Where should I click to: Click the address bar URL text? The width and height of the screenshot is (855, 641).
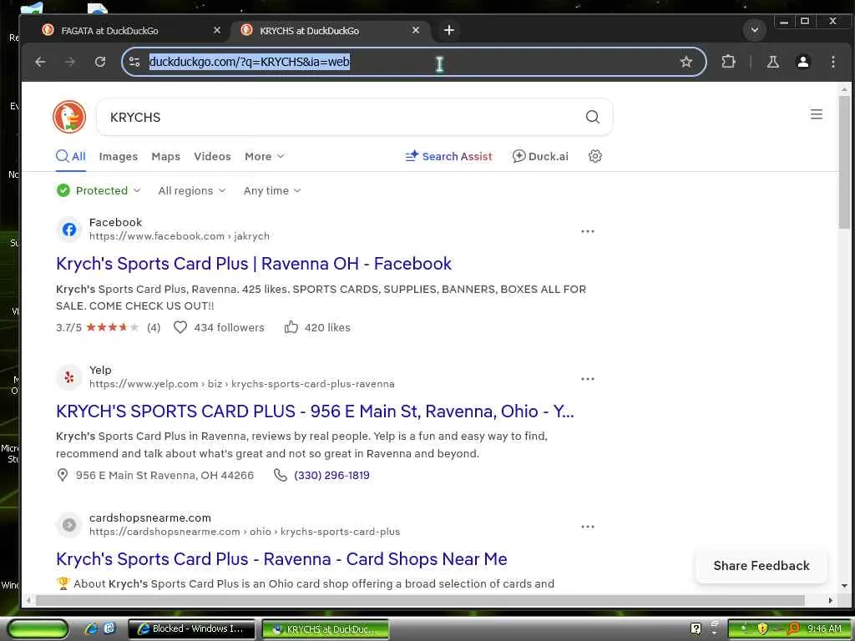click(x=249, y=62)
